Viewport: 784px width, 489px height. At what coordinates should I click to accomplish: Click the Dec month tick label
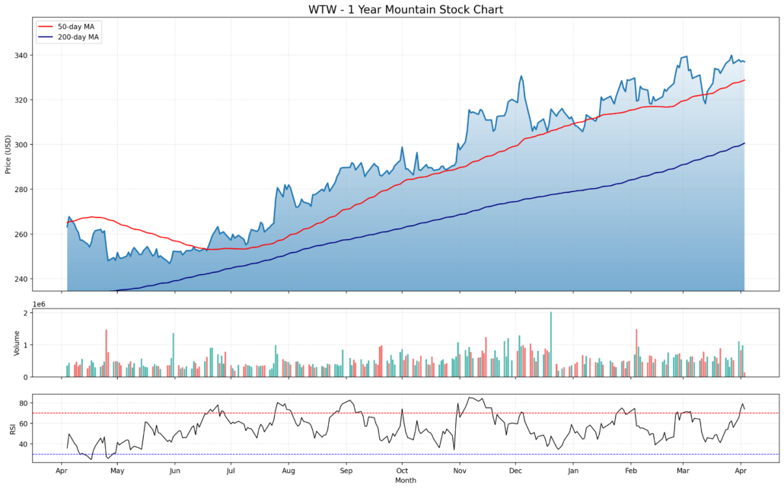(515, 471)
